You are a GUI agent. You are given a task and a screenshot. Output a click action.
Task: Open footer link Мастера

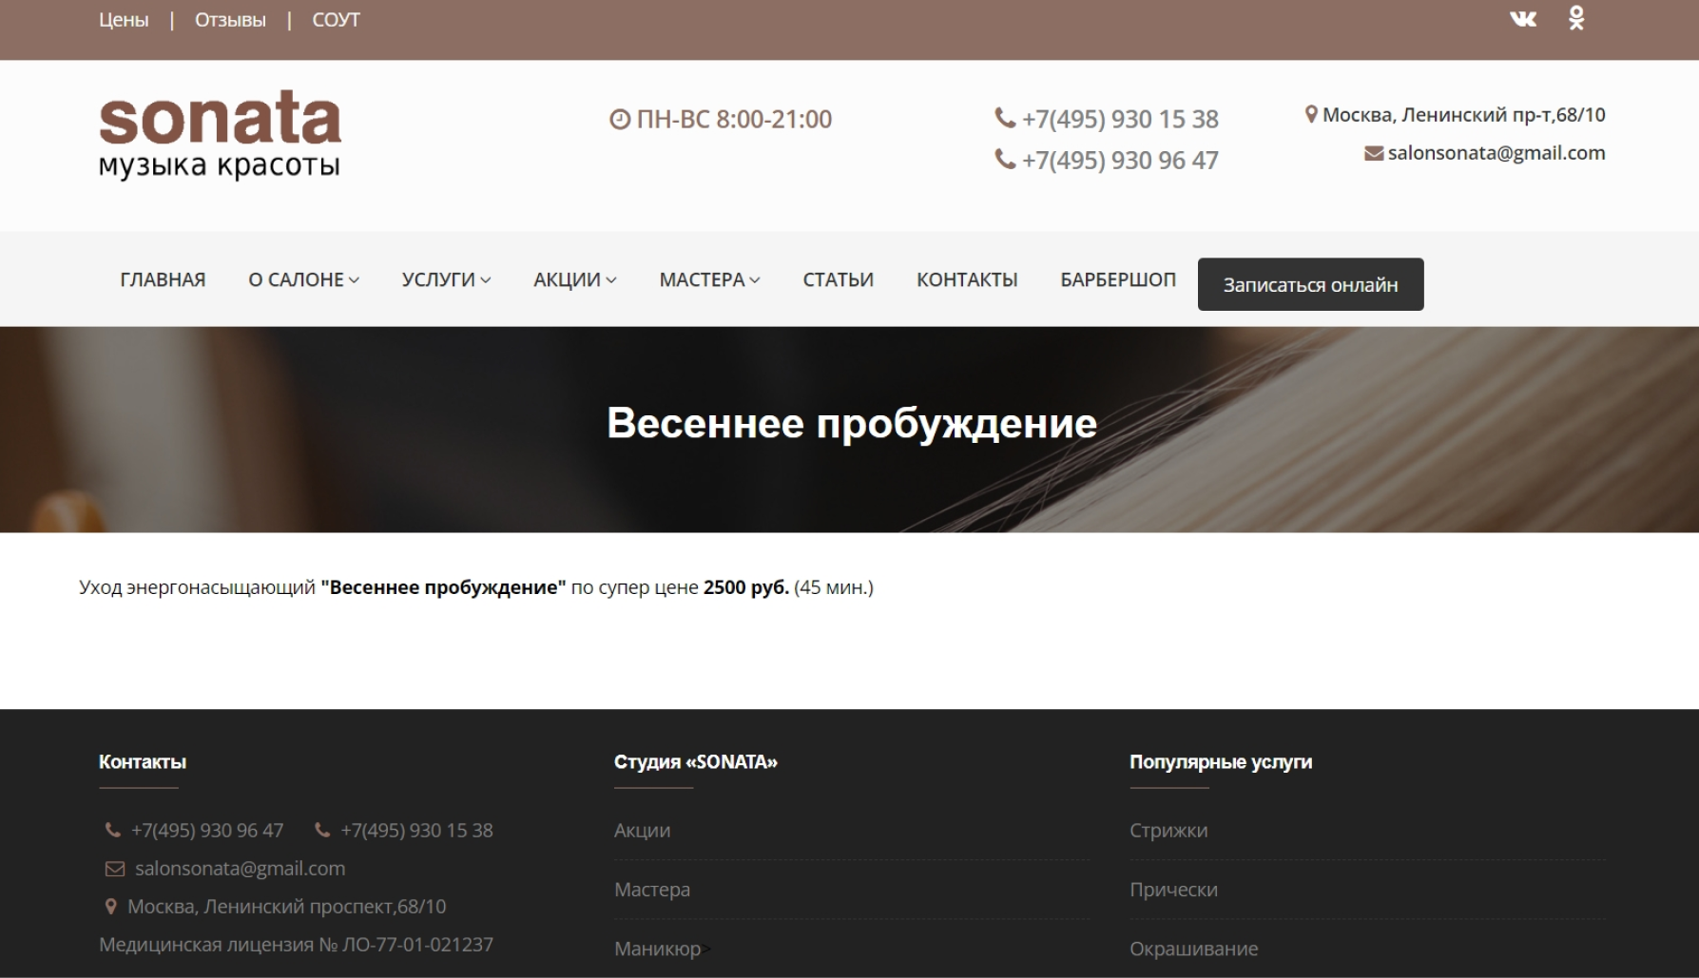[652, 890]
